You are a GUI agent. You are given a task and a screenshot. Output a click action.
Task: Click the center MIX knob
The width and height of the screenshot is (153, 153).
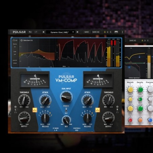coord(66,120)
